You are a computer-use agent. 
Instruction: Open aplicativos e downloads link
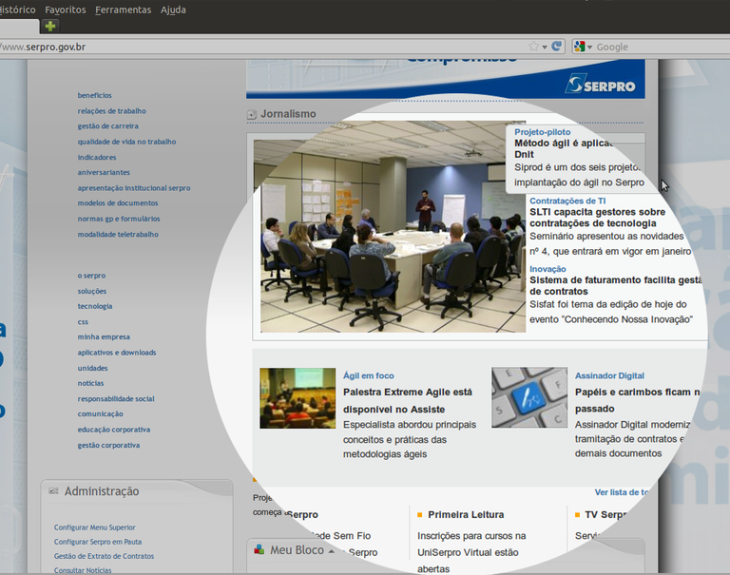coord(117,353)
